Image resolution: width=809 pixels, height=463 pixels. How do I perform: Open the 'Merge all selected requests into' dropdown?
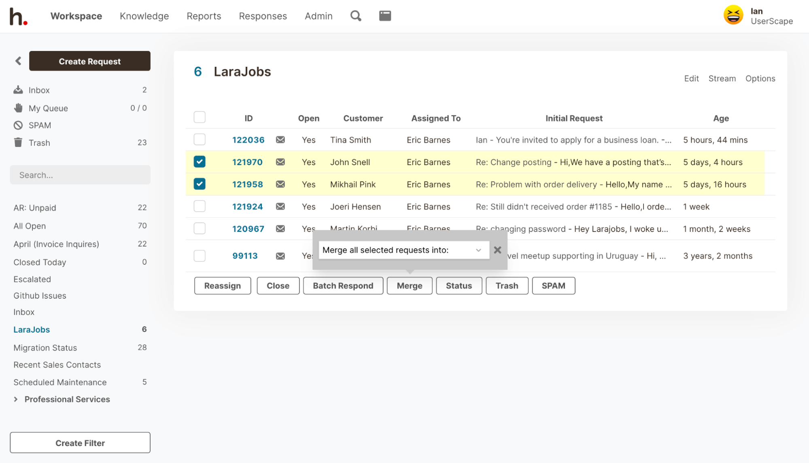pyautogui.click(x=403, y=250)
